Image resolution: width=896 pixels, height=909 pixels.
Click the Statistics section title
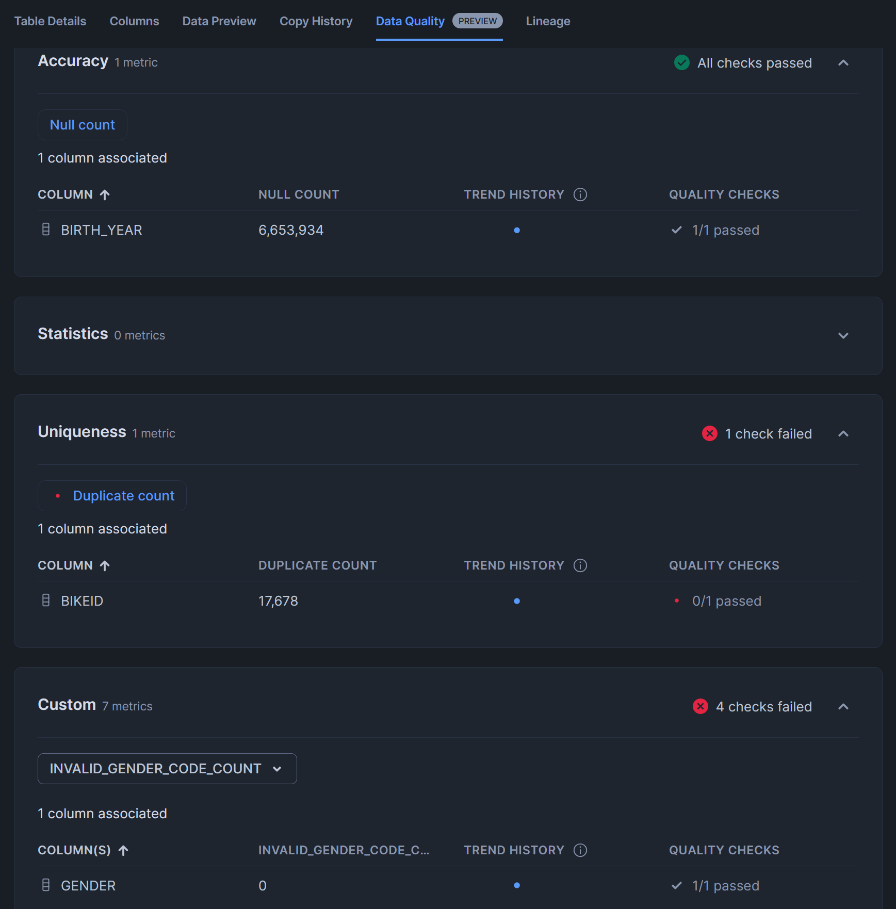click(x=73, y=334)
